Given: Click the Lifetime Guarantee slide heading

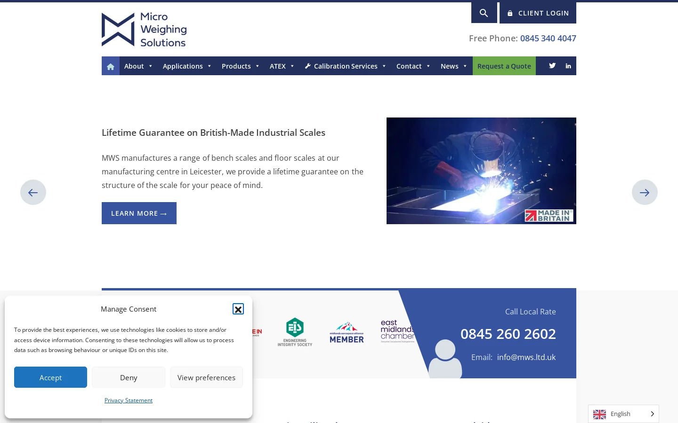Looking at the screenshot, I should 213,133.
